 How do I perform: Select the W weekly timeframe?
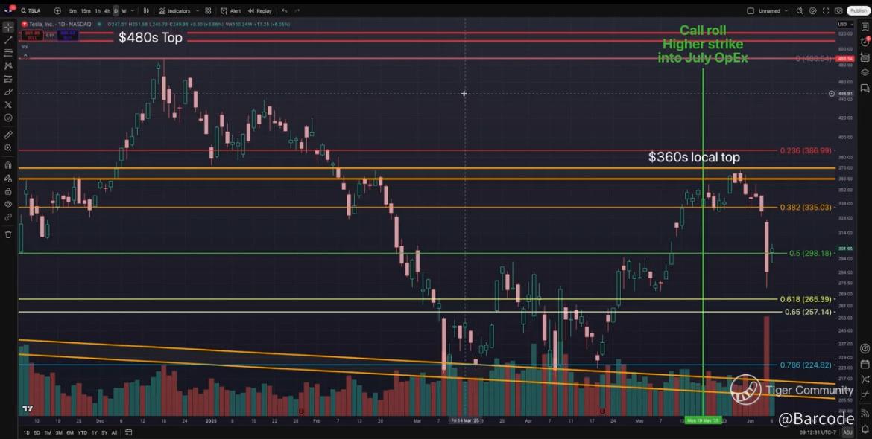[x=124, y=10]
